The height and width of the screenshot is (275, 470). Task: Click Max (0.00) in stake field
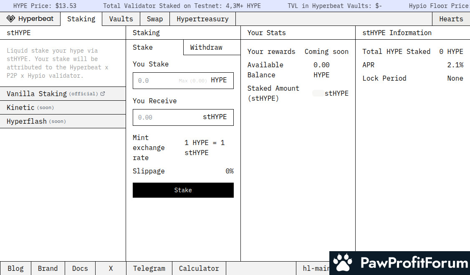click(193, 81)
